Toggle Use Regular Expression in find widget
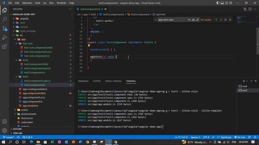Viewport: 259px width, 145px height. (197, 20)
